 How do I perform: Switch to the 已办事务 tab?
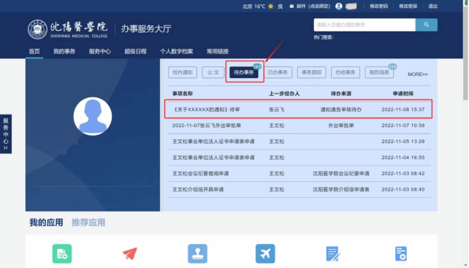[x=278, y=72]
